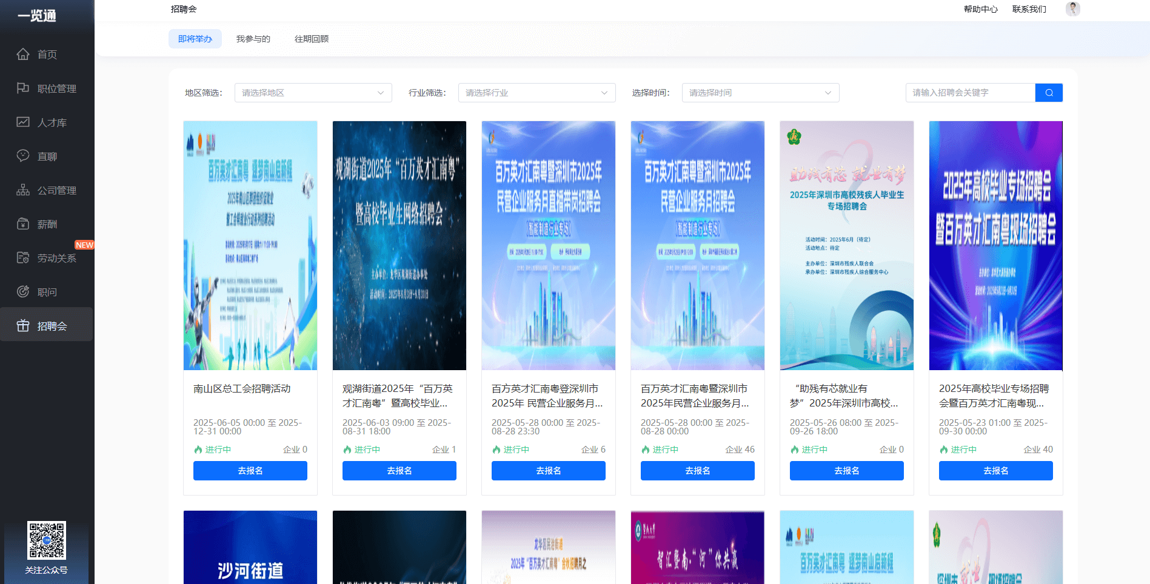Open the 2025年高校毕业专场招聘会 poster
The image size is (1150, 584).
[996, 245]
